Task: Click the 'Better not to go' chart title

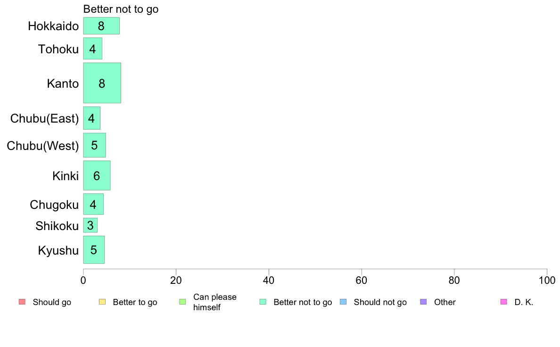Action: coord(121,9)
